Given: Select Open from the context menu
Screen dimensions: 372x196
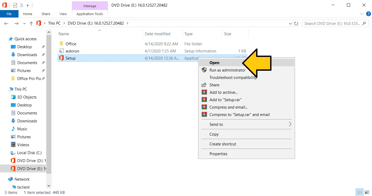Looking at the screenshot, I should 214,63.
